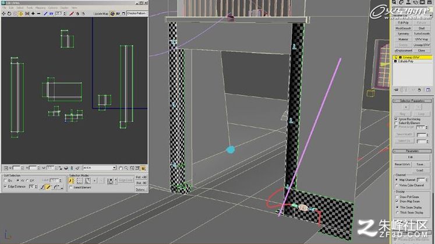Viewport: 435px width, 244px height.
Task: Click the Update Map button
Action: point(101,13)
